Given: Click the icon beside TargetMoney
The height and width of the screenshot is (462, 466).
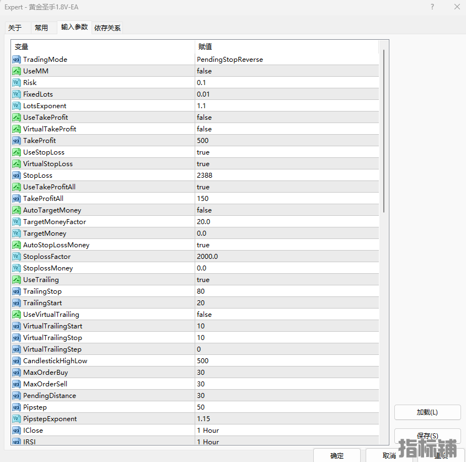Looking at the screenshot, I should click(x=17, y=233).
